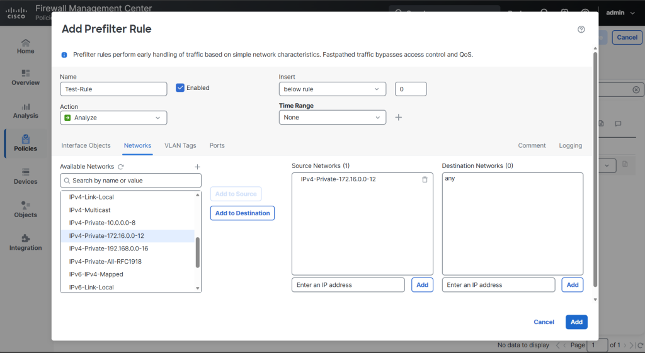The image size is (645, 353).
Task: Open Objects in the sidebar
Action: click(25, 210)
